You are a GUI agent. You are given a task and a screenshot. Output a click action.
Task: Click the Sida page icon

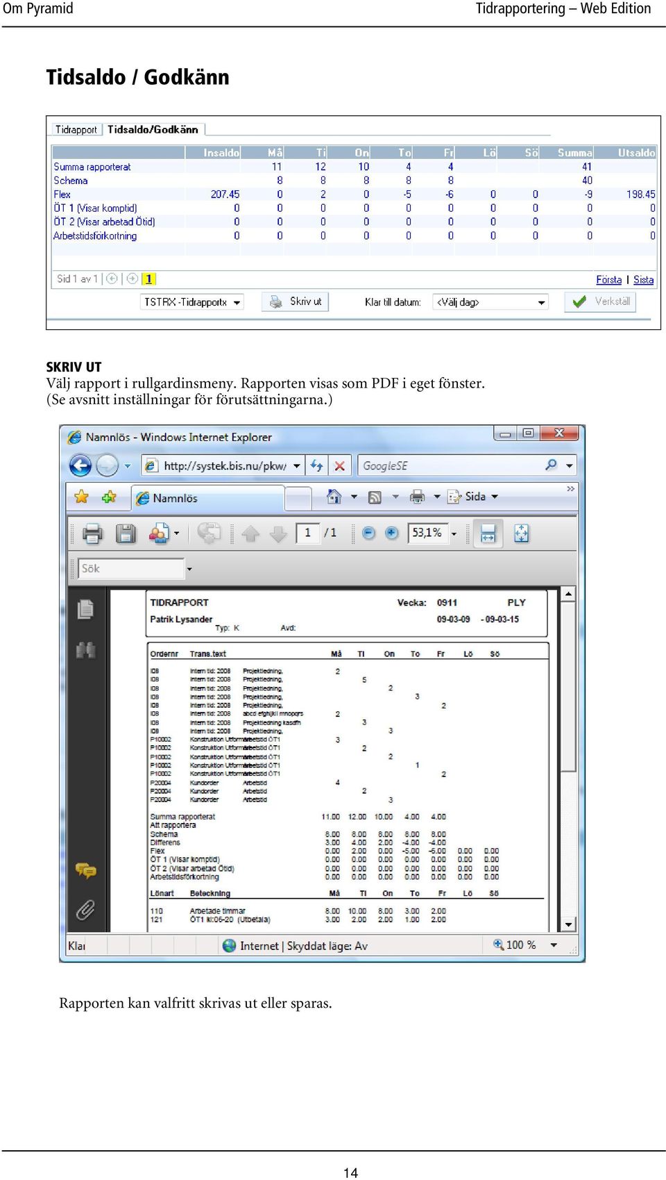point(454,497)
